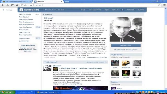Click the +12 messages counter

click(38, 27)
